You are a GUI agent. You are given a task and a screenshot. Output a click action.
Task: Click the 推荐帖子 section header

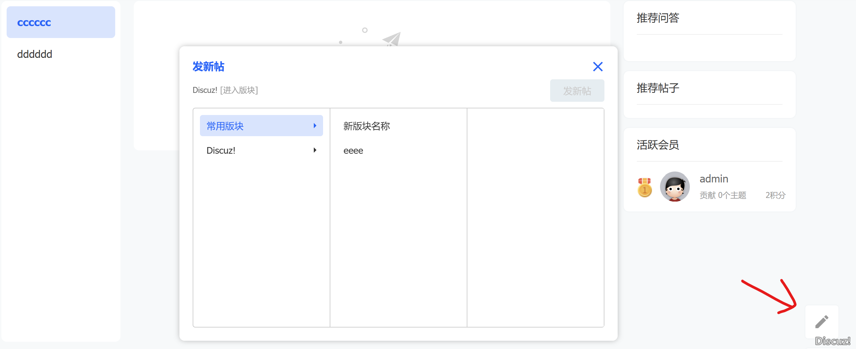[x=657, y=88]
